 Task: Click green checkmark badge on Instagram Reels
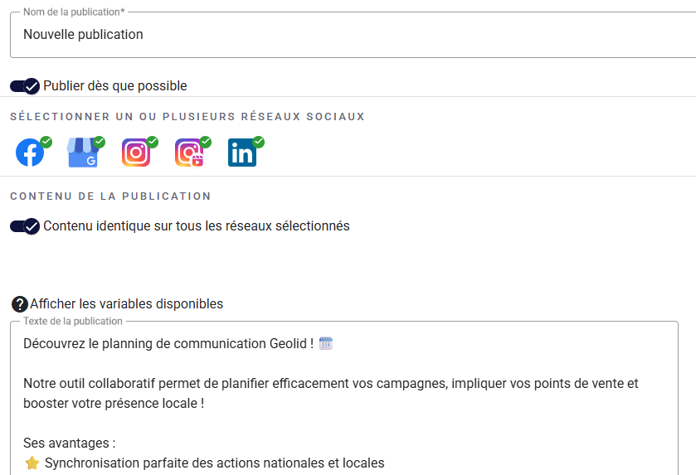(x=205, y=142)
